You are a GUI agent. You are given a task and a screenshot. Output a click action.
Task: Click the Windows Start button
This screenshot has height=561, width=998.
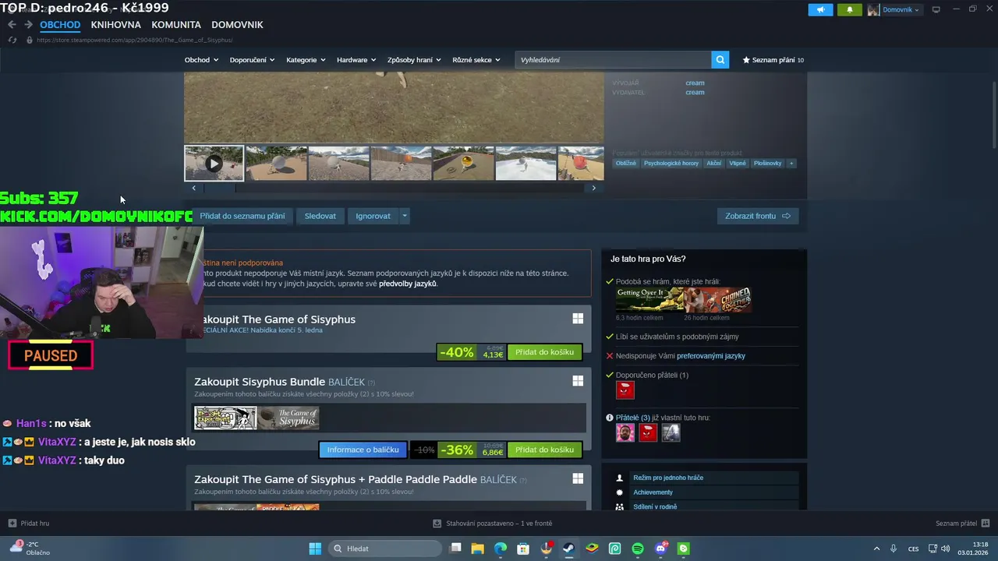pos(315,549)
